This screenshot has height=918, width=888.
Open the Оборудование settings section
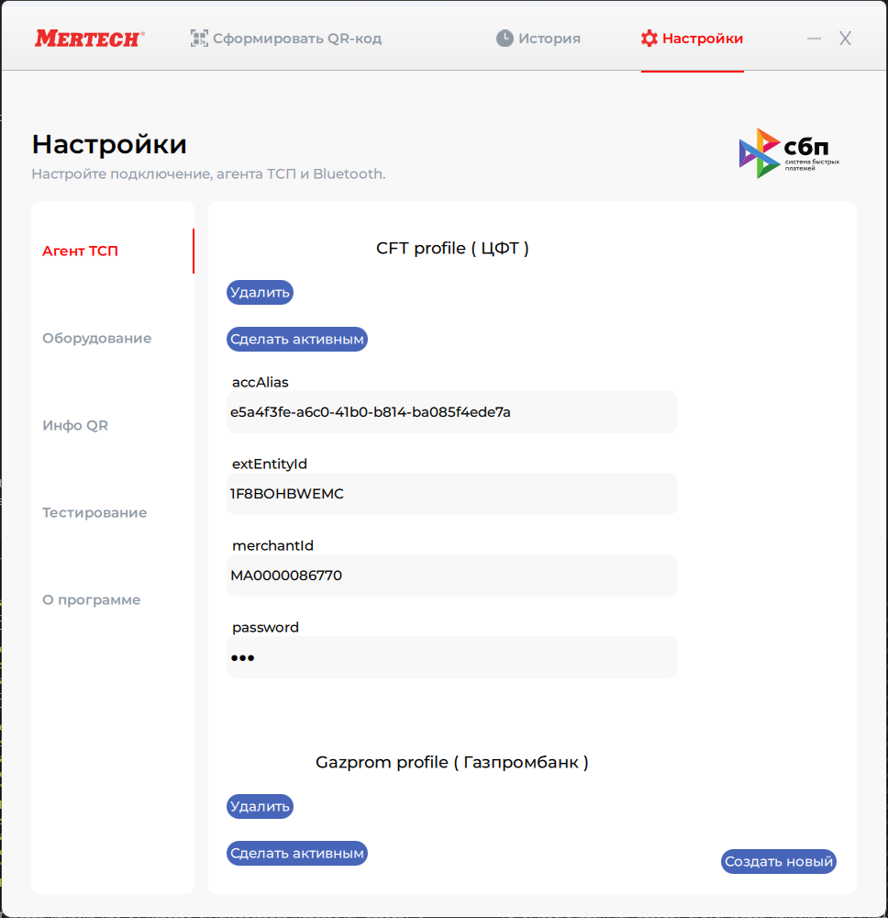pyautogui.click(x=96, y=338)
